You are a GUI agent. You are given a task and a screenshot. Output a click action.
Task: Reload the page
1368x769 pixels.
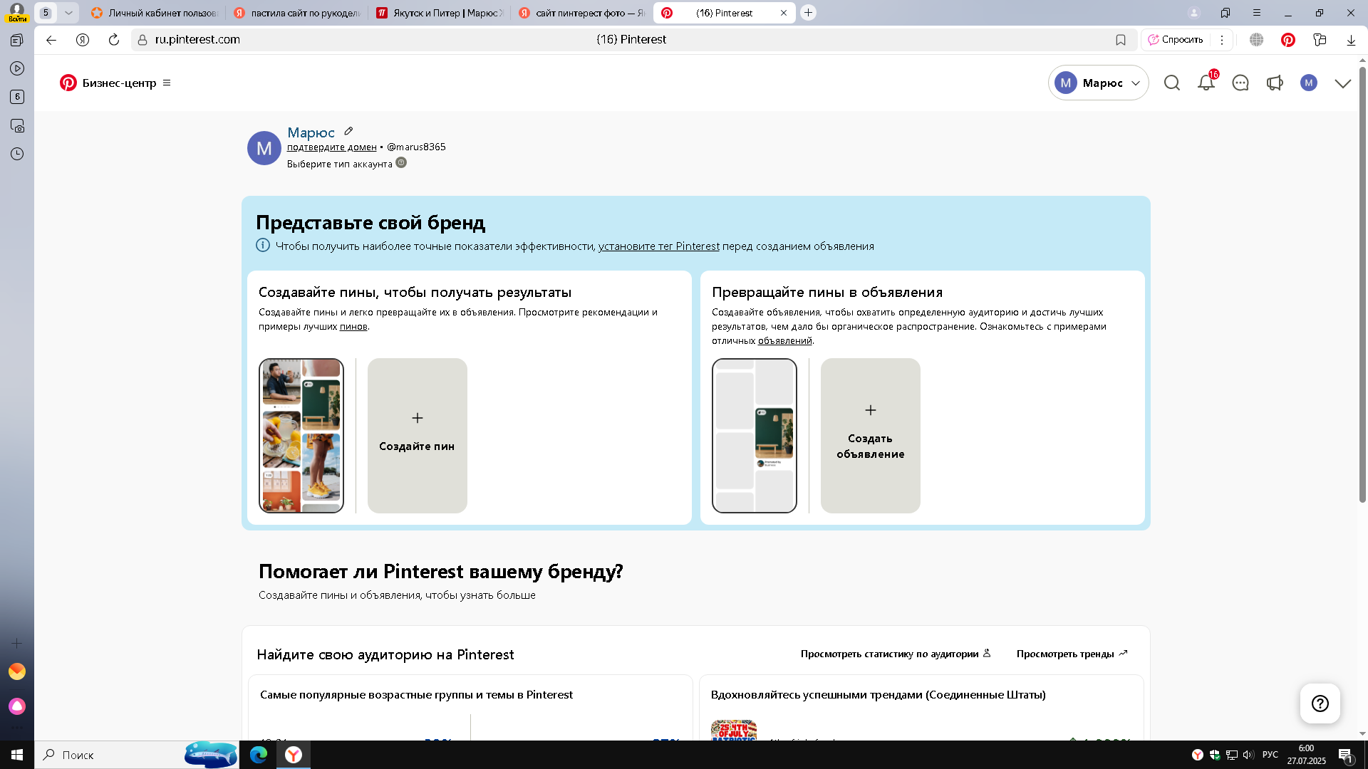[x=114, y=40]
